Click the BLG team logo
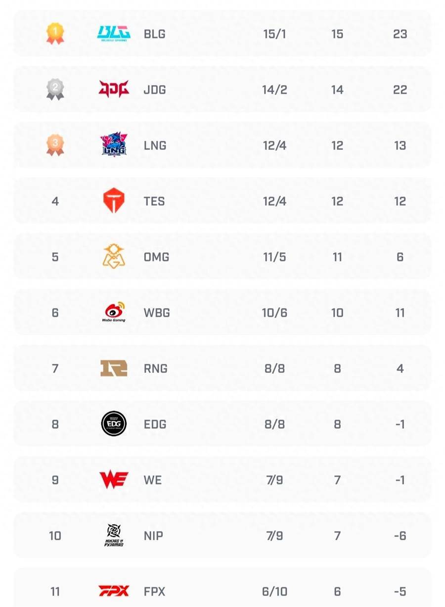Viewport: 445px width, 607px height. pos(114,34)
